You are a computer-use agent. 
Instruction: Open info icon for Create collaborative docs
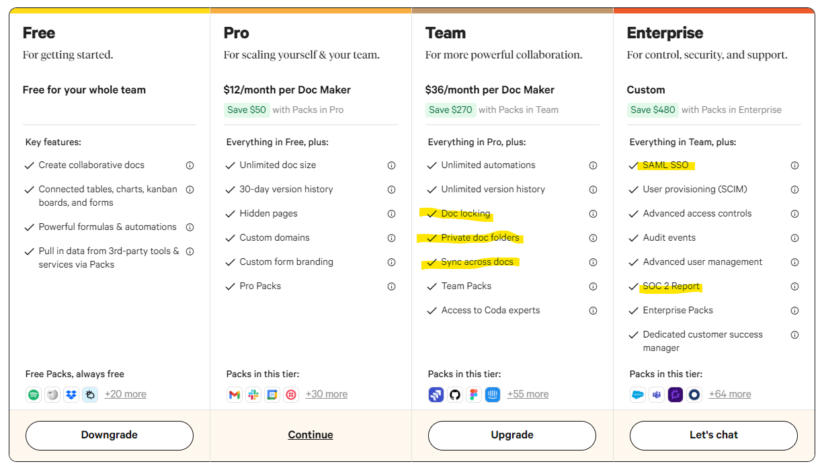pos(190,165)
